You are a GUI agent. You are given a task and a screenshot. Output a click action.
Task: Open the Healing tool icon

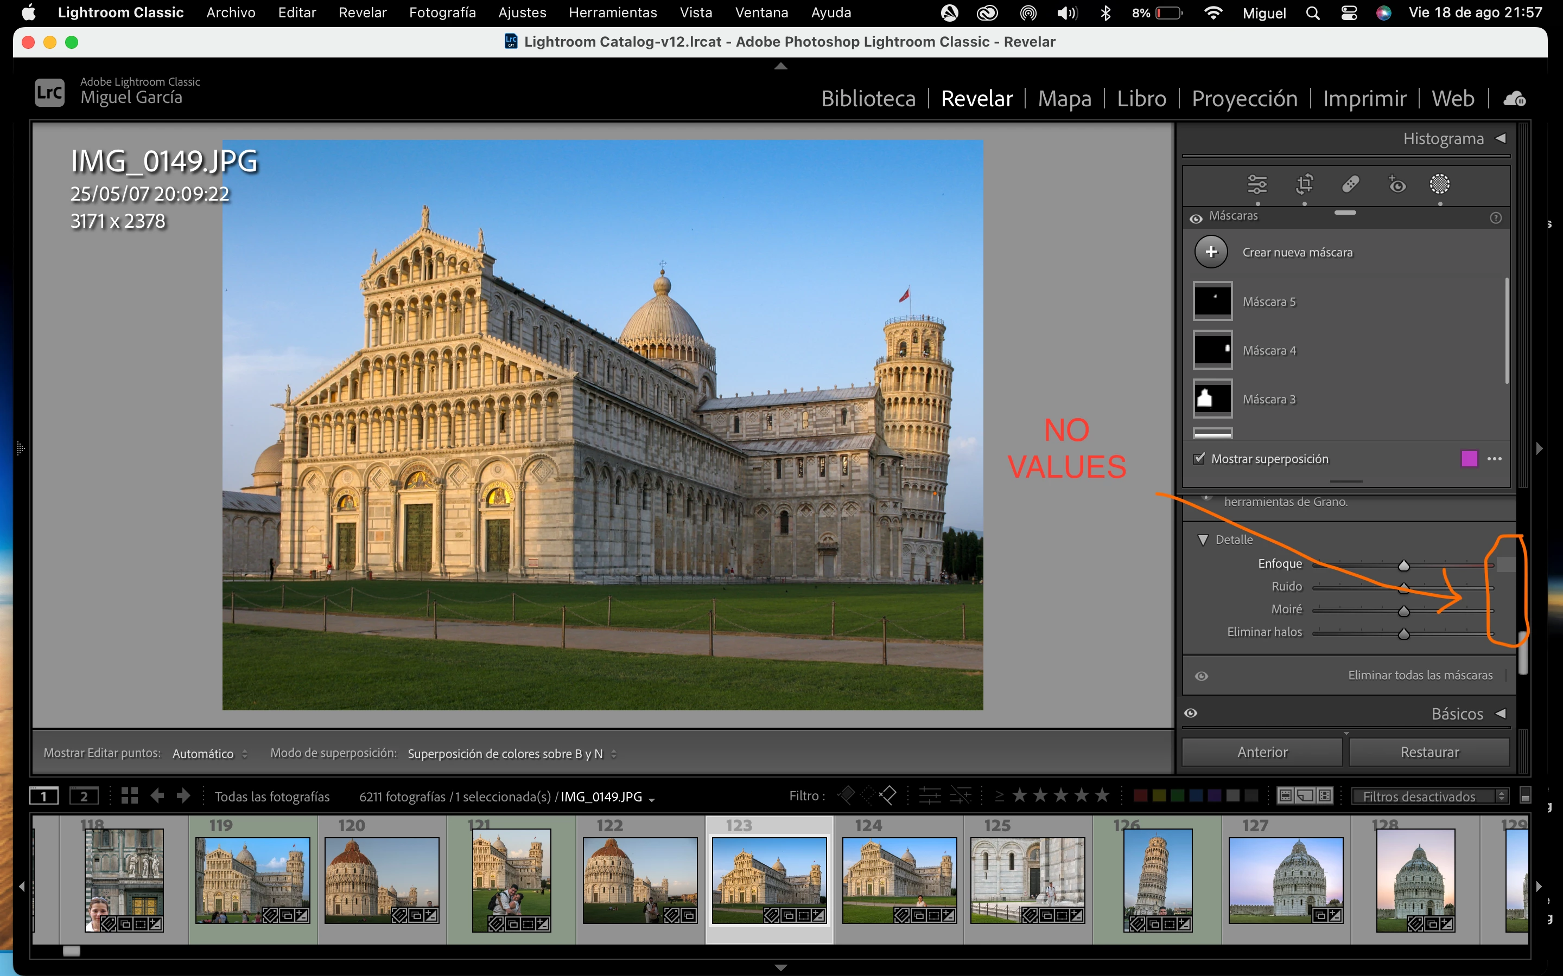pyautogui.click(x=1350, y=184)
